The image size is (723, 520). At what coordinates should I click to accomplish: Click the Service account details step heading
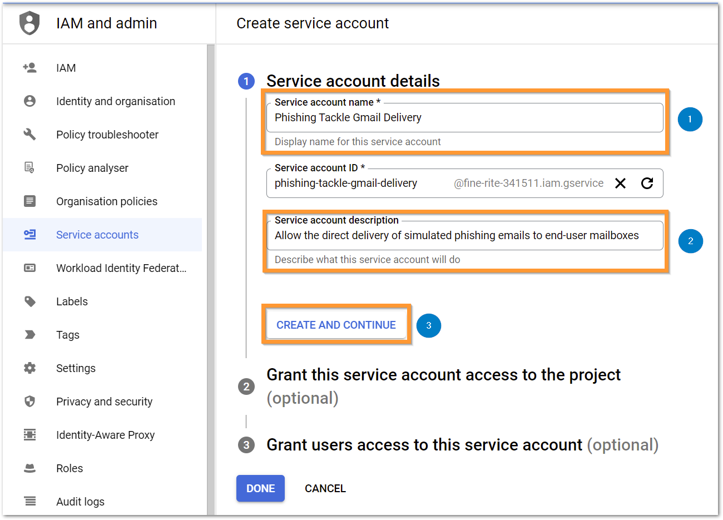pyautogui.click(x=353, y=81)
